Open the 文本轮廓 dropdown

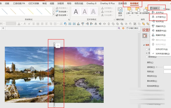tap(107, 12)
